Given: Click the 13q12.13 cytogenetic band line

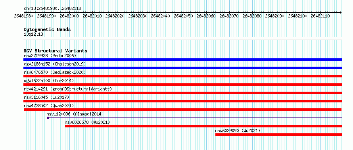Looking at the screenshot, I should click(x=182, y=38).
